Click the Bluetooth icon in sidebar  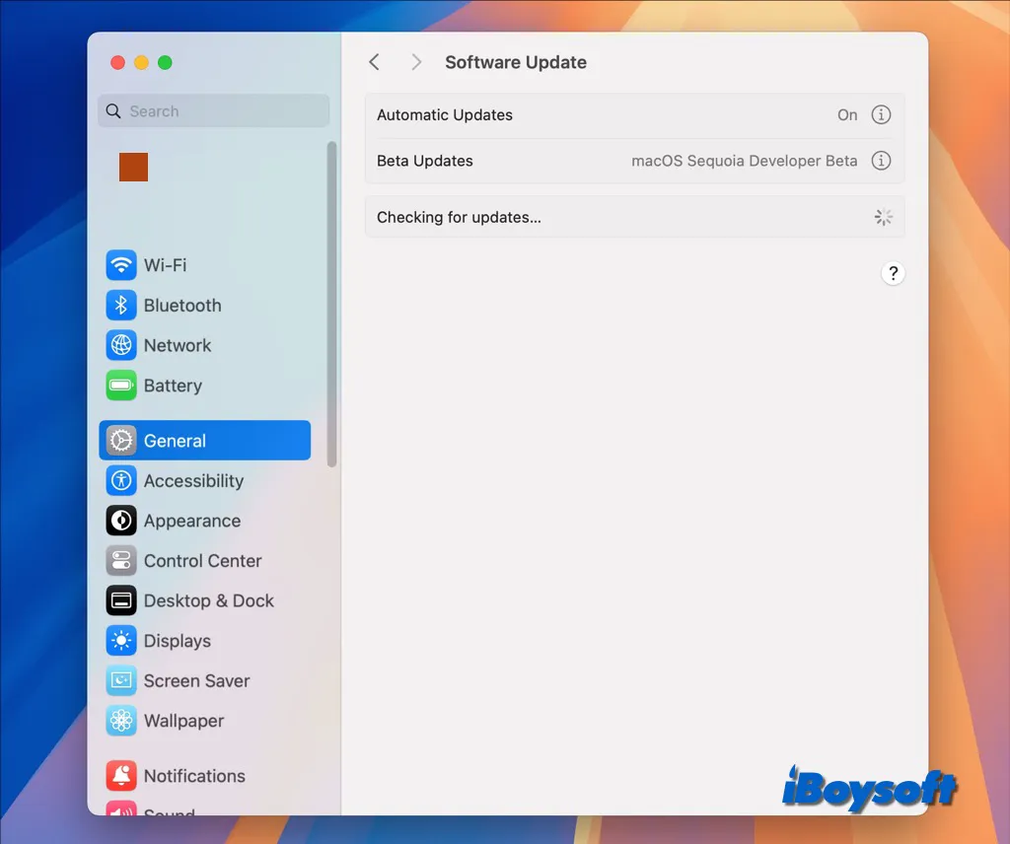tap(121, 305)
